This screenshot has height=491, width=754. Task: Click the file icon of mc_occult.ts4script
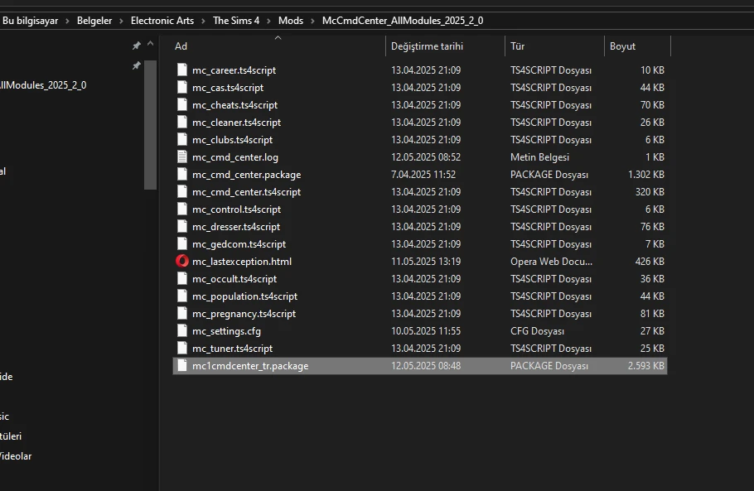(x=181, y=278)
